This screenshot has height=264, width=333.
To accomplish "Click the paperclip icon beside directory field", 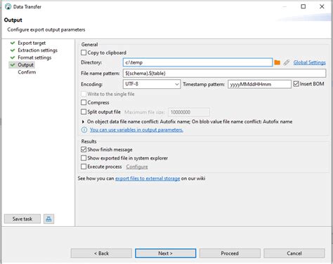I will 286,62.
